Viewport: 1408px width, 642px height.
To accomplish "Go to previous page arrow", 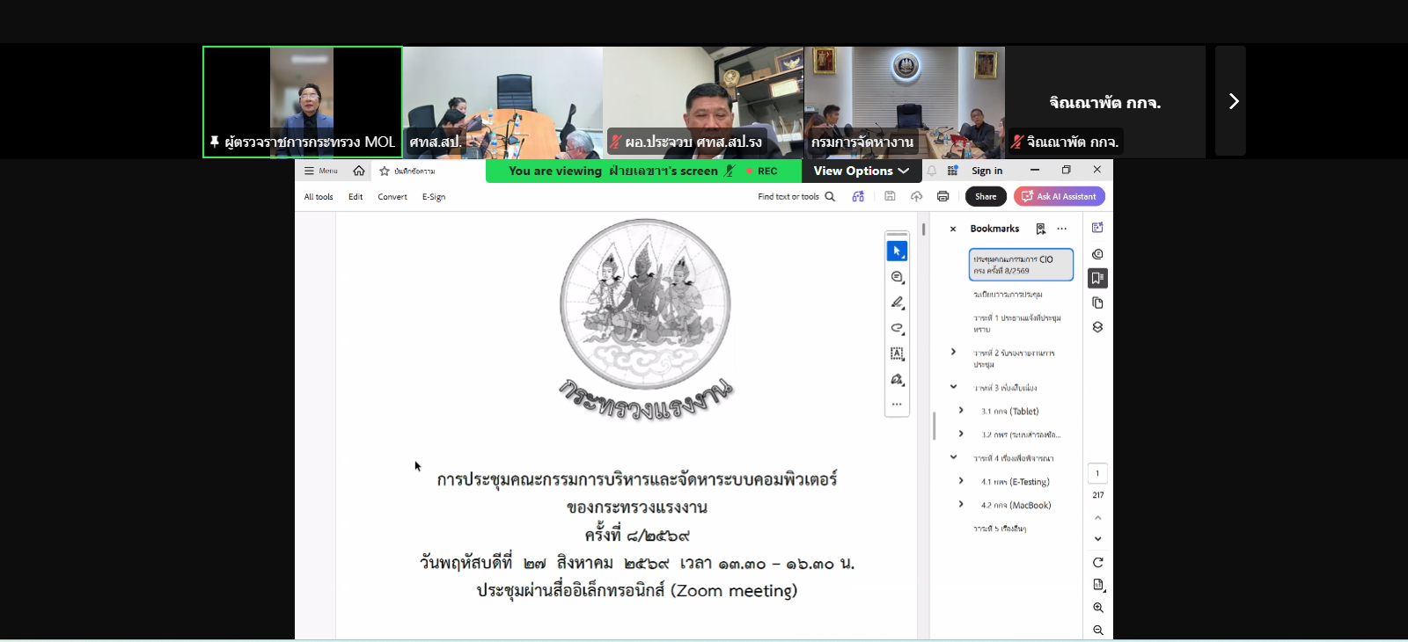I will pos(1097,518).
